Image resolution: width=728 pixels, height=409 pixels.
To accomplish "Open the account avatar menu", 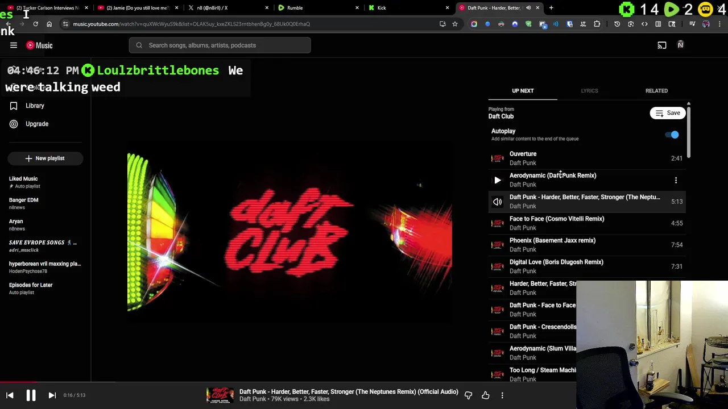I will (x=680, y=45).
